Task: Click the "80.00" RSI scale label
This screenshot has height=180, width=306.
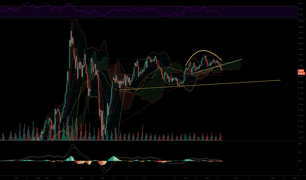Action: 301,3
